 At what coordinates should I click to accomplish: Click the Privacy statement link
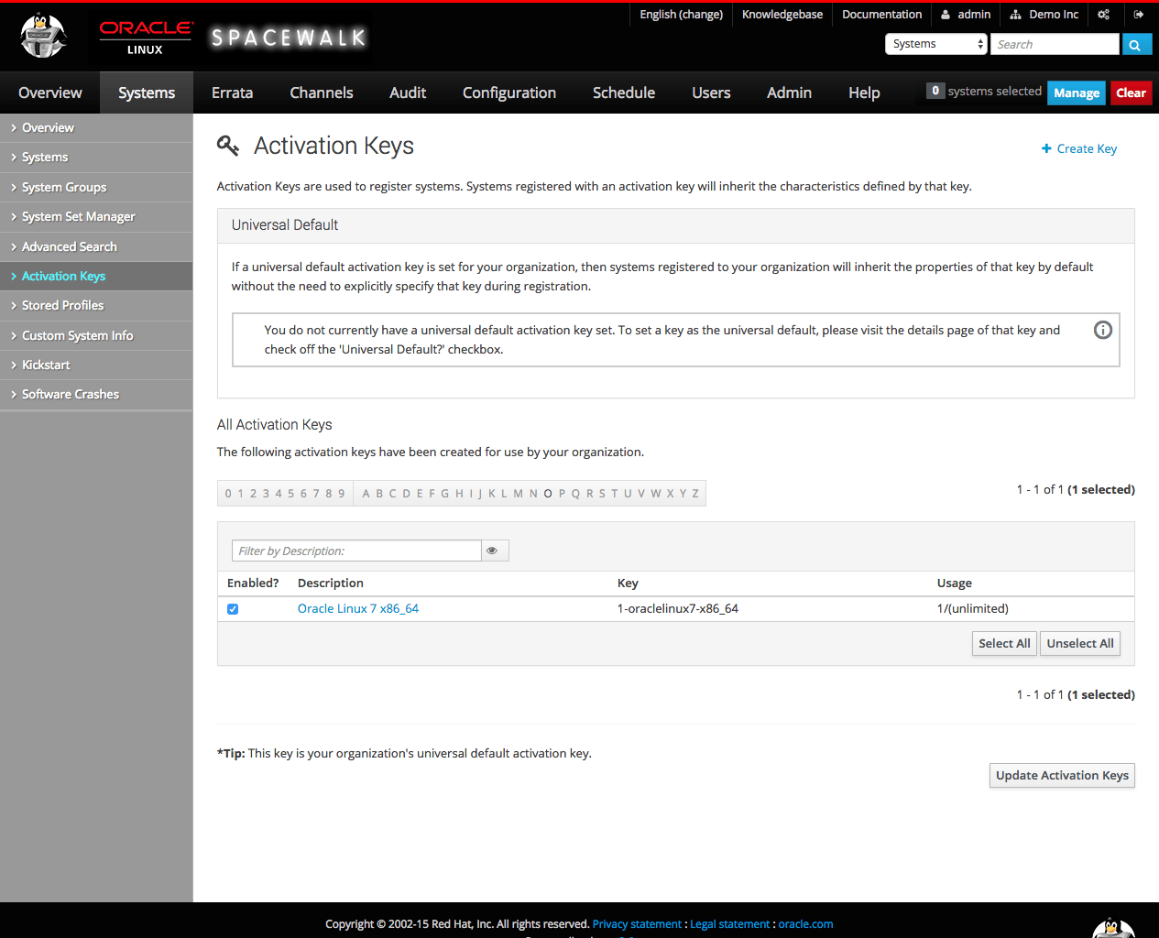(x=637, y=924)
